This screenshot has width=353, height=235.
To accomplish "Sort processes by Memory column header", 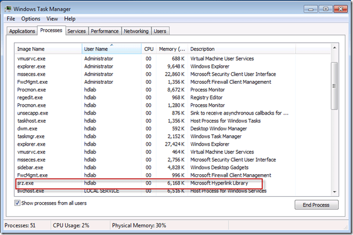I will tap(172, 49).
